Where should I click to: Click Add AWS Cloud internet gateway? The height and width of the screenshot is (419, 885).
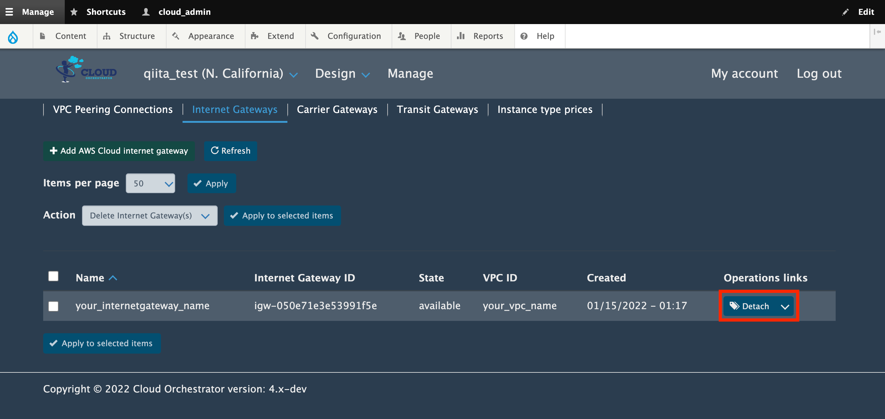(119, 151)
